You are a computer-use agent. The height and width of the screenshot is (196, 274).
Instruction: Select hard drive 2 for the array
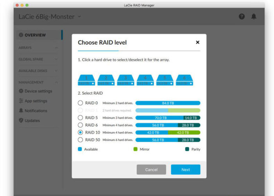(x=106, y=80)
